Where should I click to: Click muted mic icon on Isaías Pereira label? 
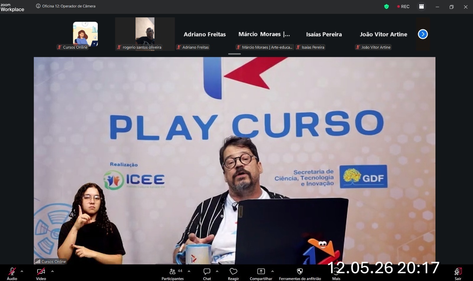(298, 47)
